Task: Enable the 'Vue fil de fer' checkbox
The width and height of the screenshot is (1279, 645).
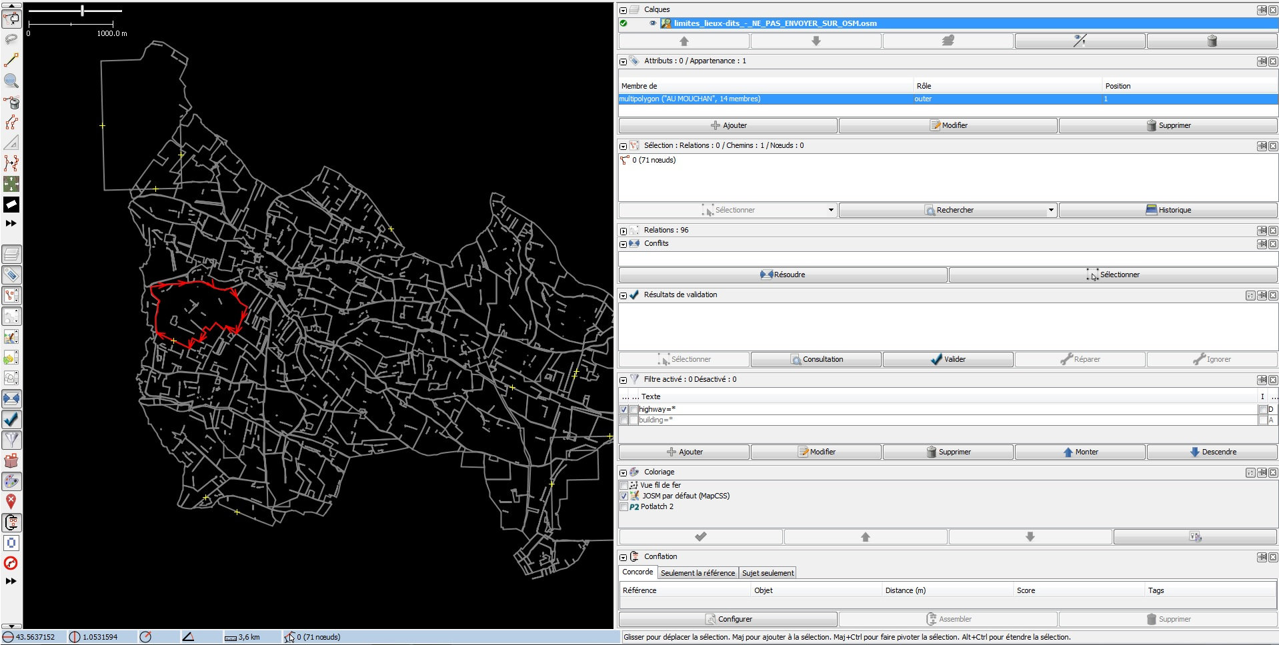Action: click(624, 486)
